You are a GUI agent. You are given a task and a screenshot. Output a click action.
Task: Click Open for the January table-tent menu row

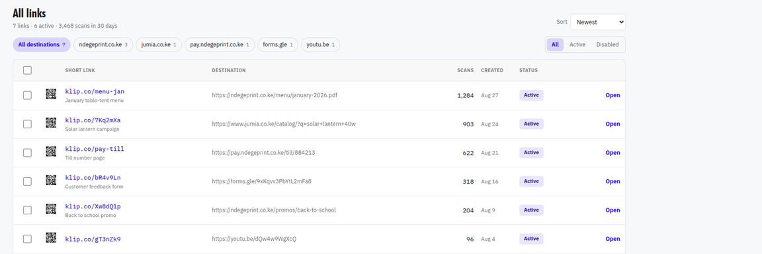click(x=613, y=95)
